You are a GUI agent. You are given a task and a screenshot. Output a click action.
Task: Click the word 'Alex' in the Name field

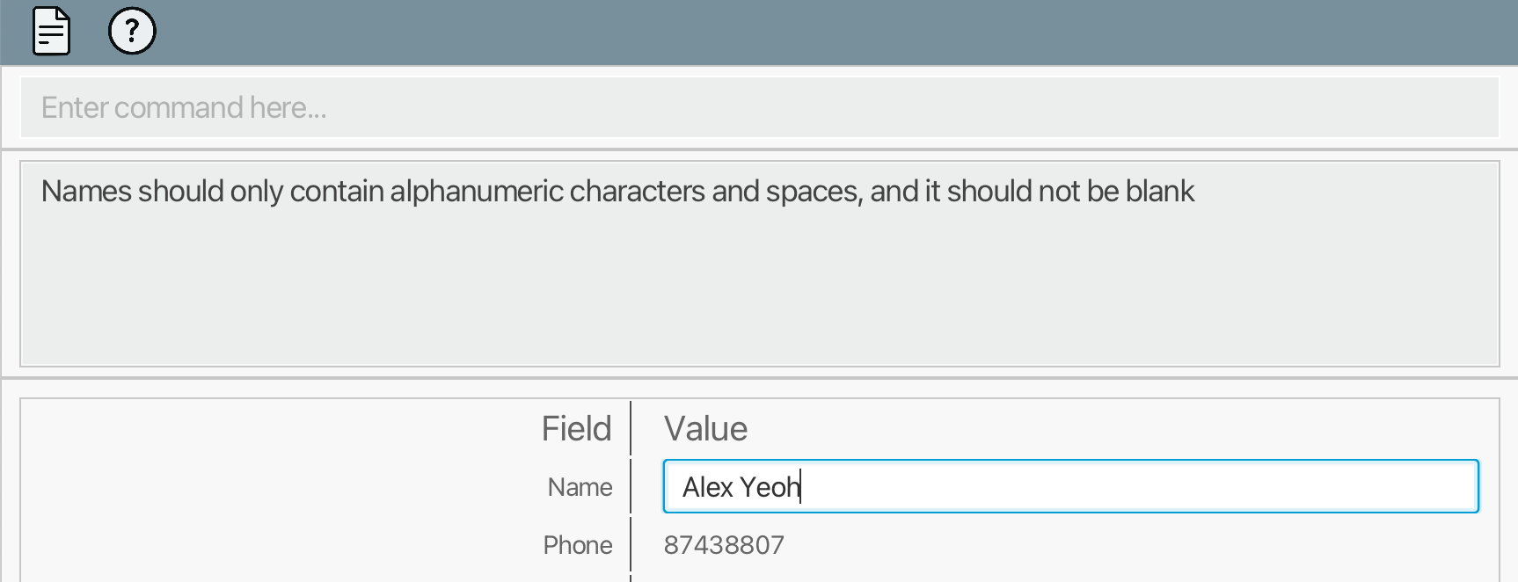pos(707,487)
